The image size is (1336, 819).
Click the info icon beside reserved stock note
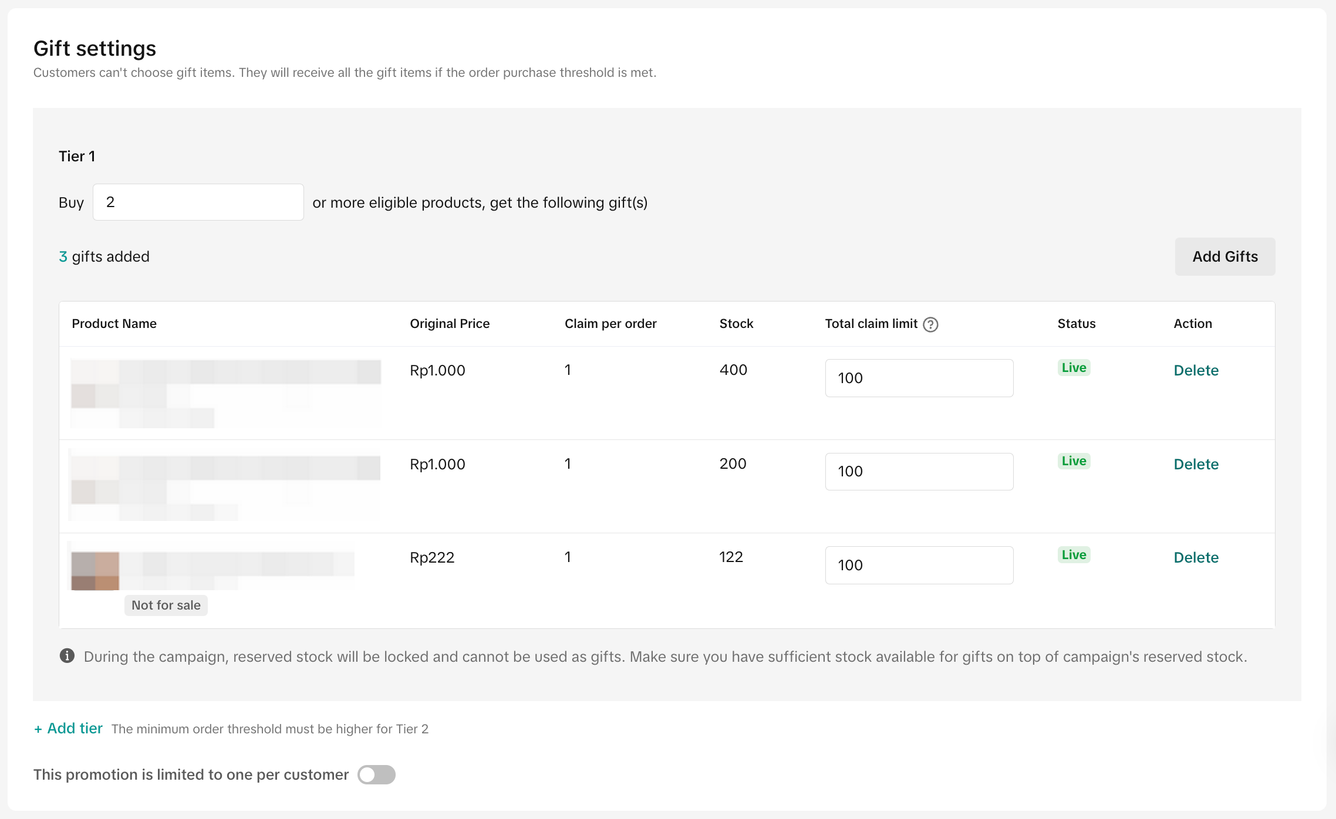point(67,656)
